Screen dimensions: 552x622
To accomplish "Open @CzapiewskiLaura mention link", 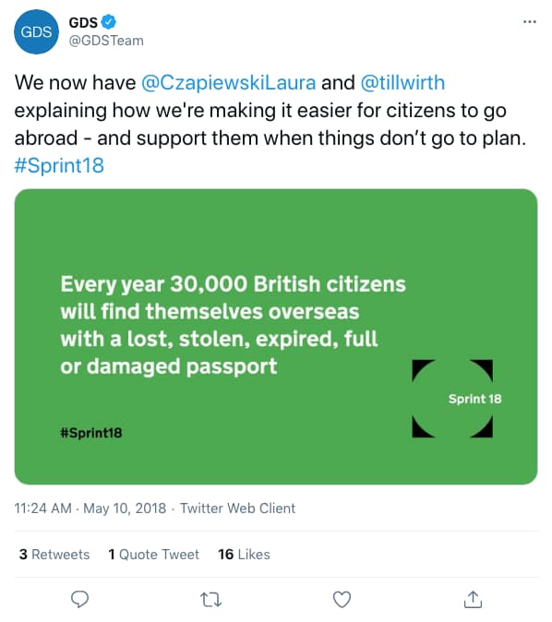I will 229,83.
